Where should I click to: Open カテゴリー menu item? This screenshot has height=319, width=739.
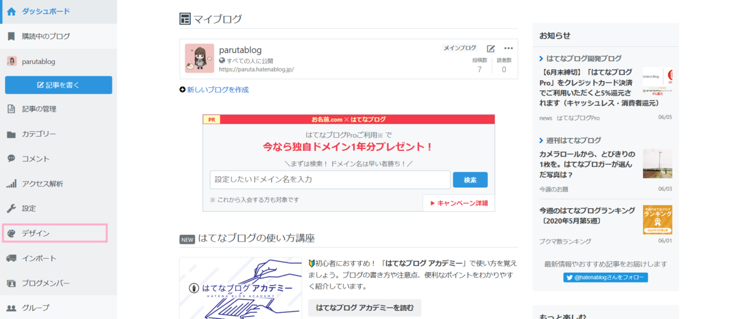coord(59,134)
